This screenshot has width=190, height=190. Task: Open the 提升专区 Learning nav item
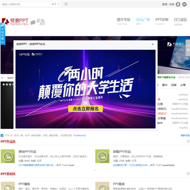point(123,22)
